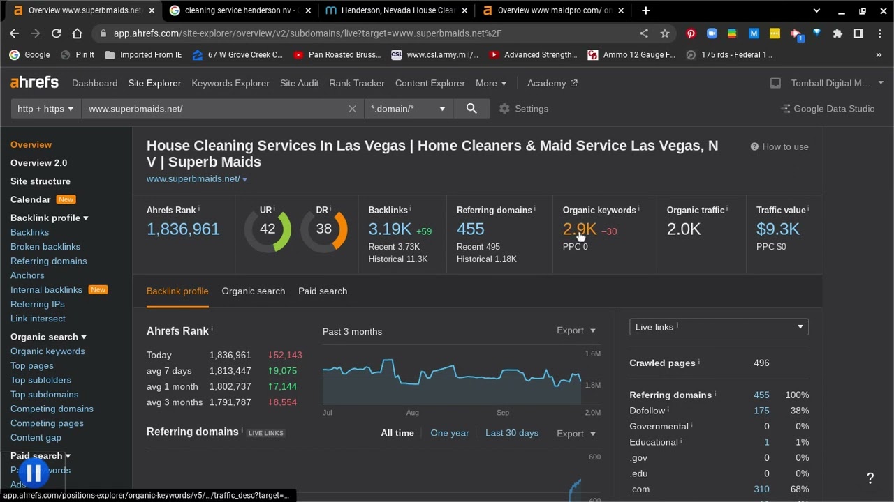This screenshot has width=894, height=502.
Task: Open a new browser tab
Action: (645, 10)
